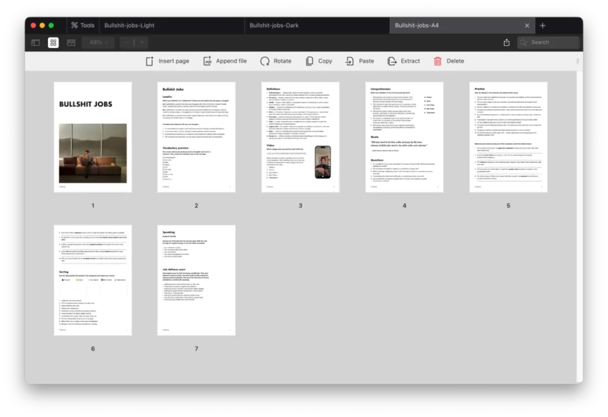The width and height of the screenshot is (608, 417).
Task: Switch to the Bullshit-jobs-Light tab
Action: [129, 26]
